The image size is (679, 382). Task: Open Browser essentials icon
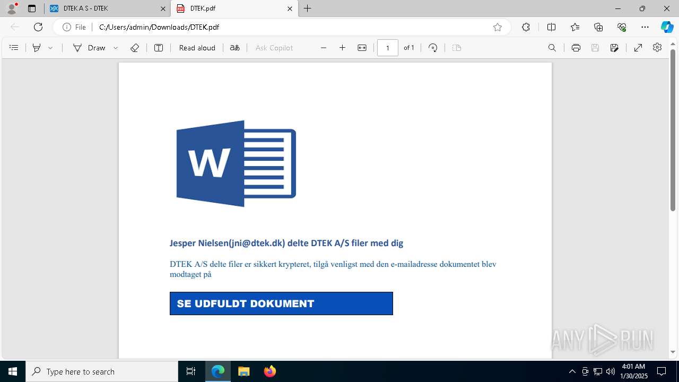tap(622, 27)
